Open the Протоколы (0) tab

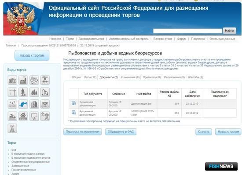[152, 77]
